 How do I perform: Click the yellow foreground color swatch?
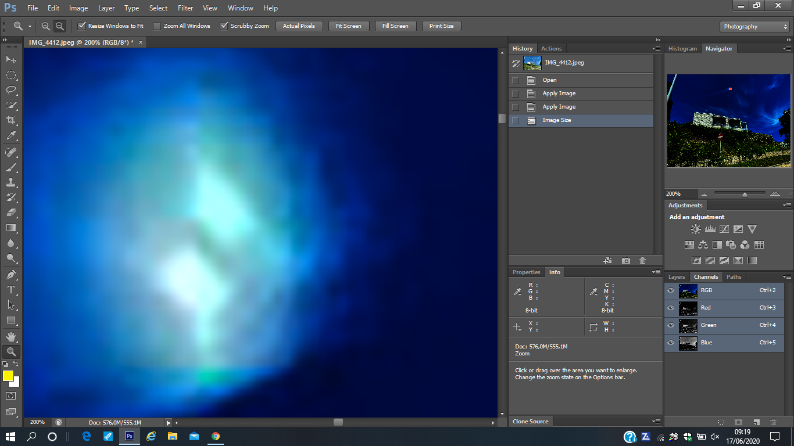click(x=8, y=376)
